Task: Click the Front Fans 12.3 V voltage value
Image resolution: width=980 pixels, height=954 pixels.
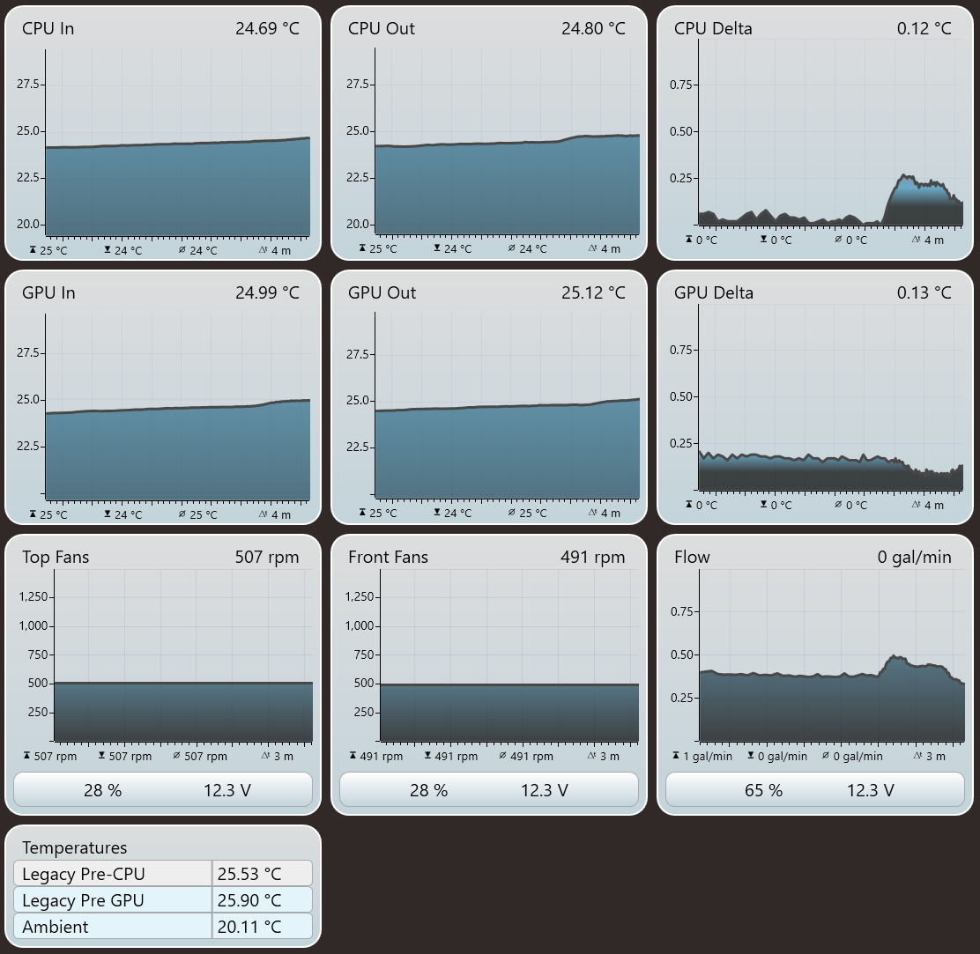Action: click(545, 790)
